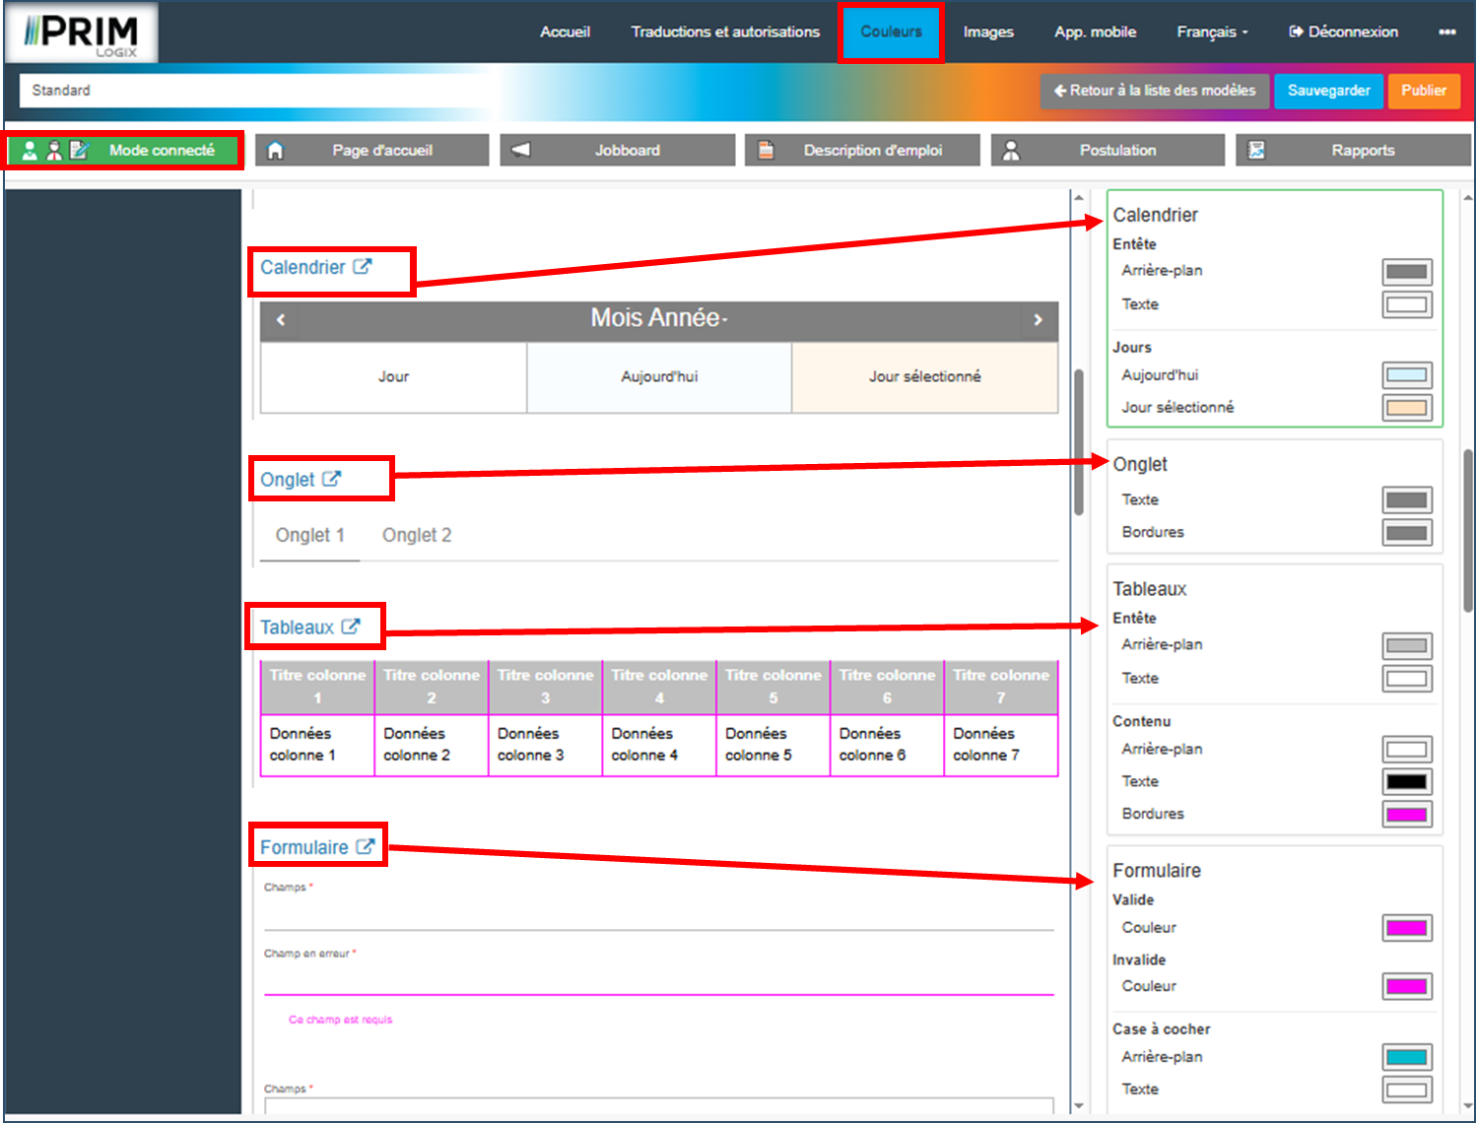Toggle the Mode connecté button

pos(124,151)
